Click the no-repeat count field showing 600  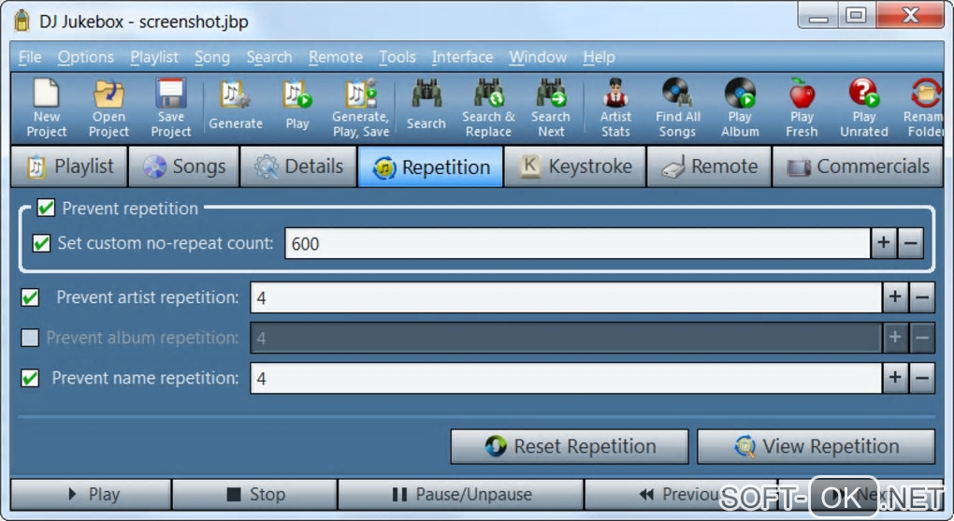tap(577, 243)
